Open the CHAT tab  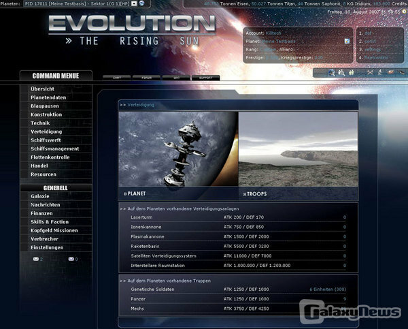pos(117,78)
